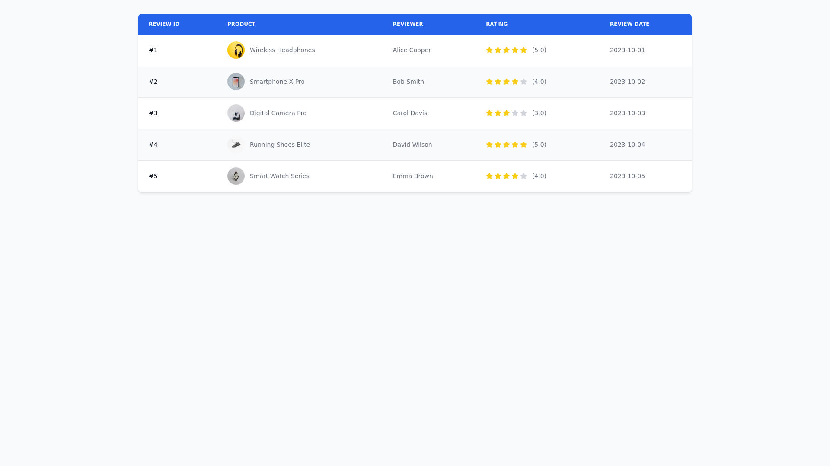830x466 pixels.
Task: Click the (5.0) score in Running Shoes Elite row
Action: [x=539, y=145]
